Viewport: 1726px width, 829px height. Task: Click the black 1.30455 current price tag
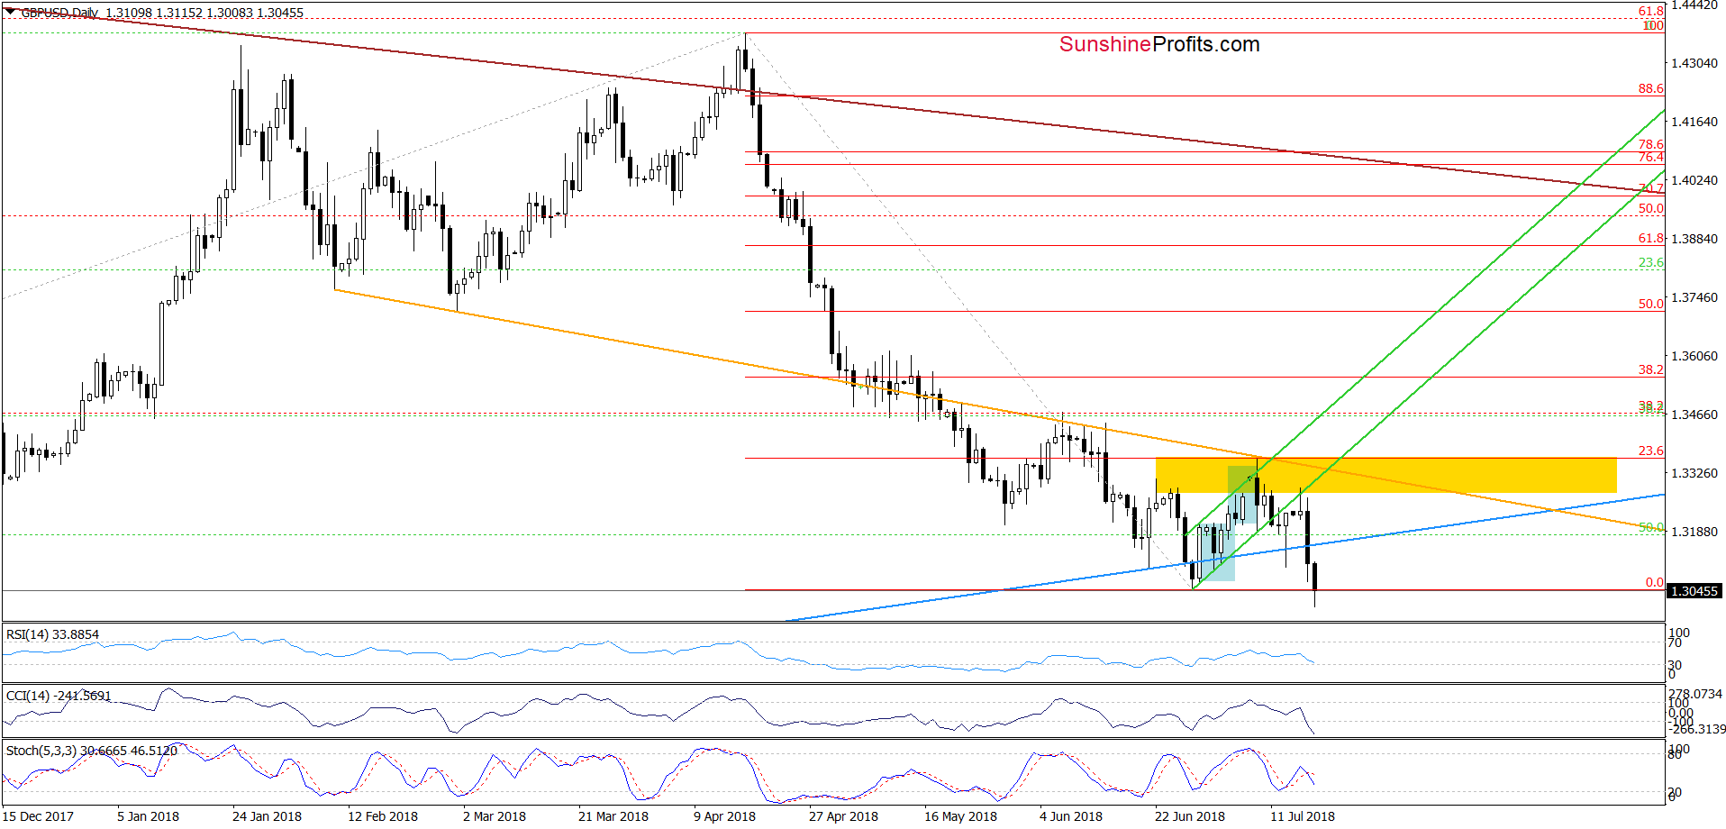point(1694,591)
